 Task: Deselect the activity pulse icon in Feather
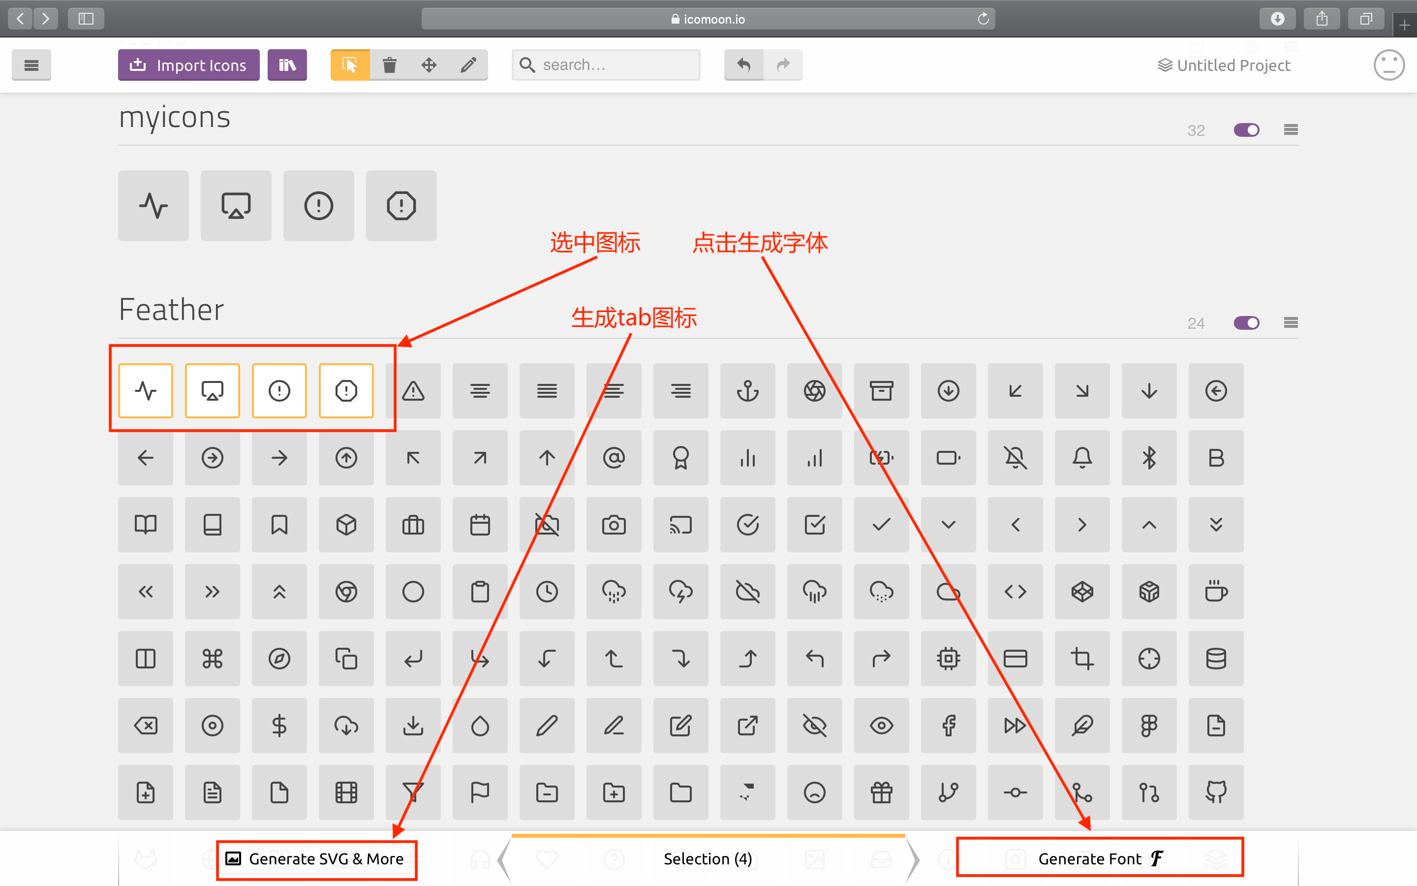(145, 391)
